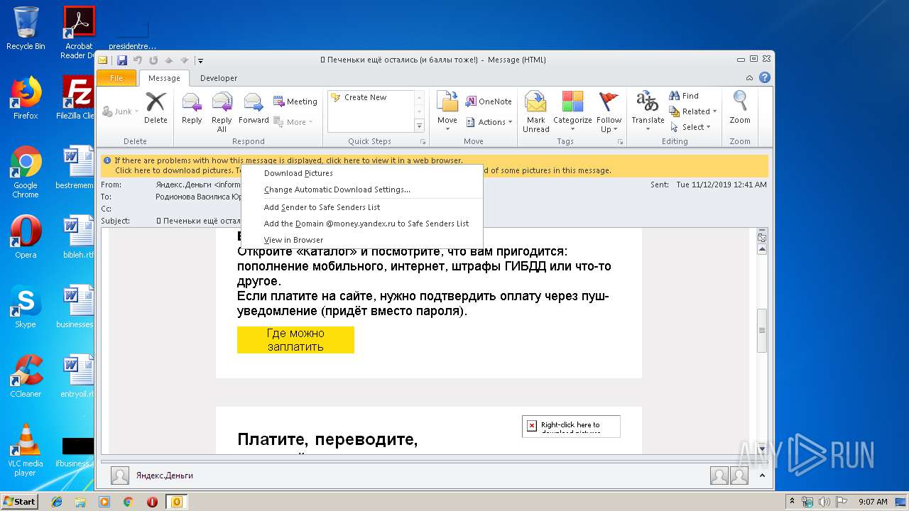Click recipient Родионова Василиса name

click(x=198, y=197)
